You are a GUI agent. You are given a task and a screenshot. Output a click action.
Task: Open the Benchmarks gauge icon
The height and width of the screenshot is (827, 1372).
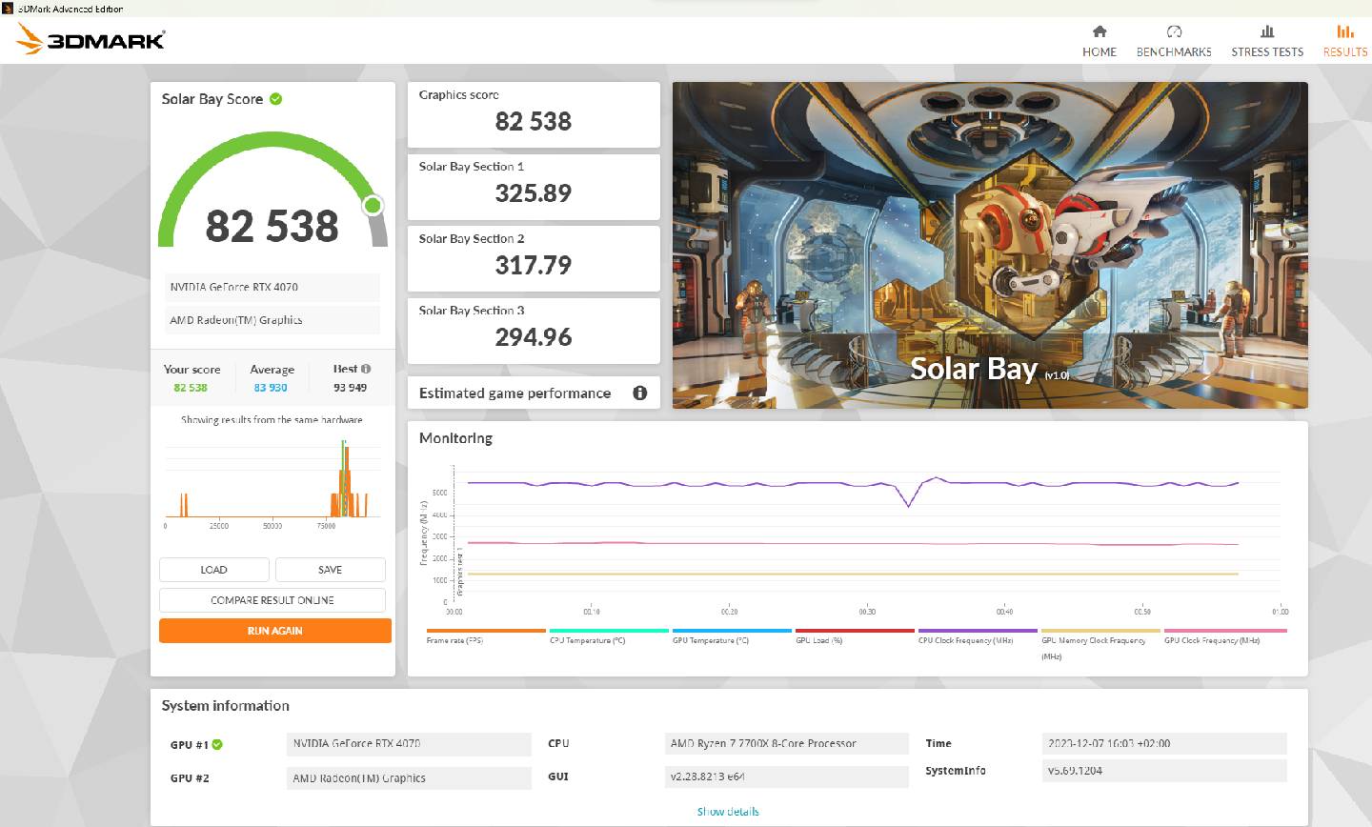[1173, 31]
